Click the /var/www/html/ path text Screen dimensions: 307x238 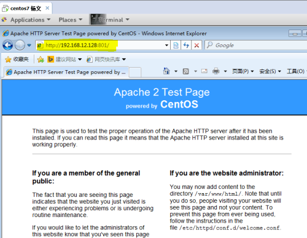218,194
